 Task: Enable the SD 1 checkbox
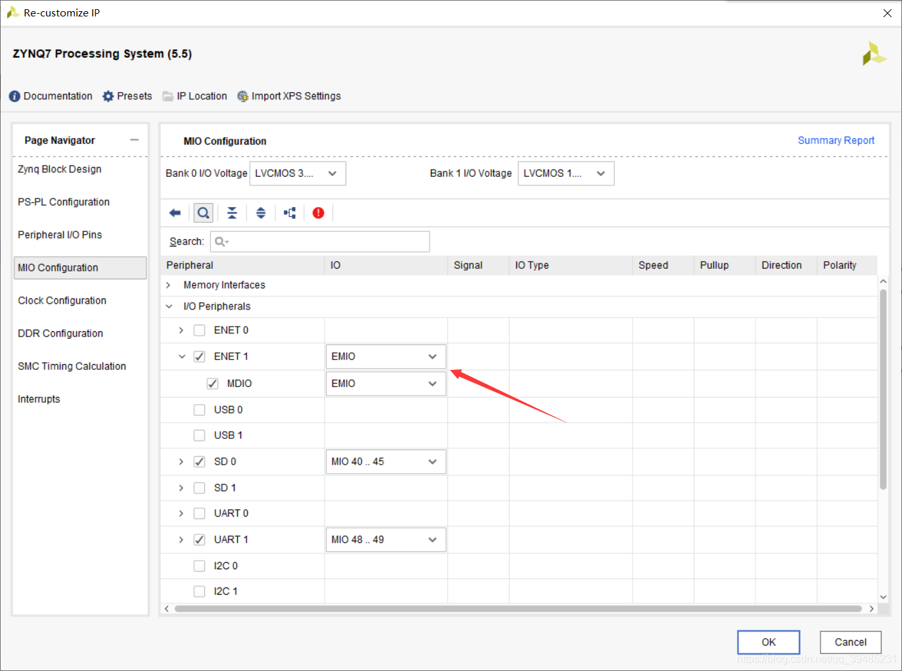pos(200,488)
